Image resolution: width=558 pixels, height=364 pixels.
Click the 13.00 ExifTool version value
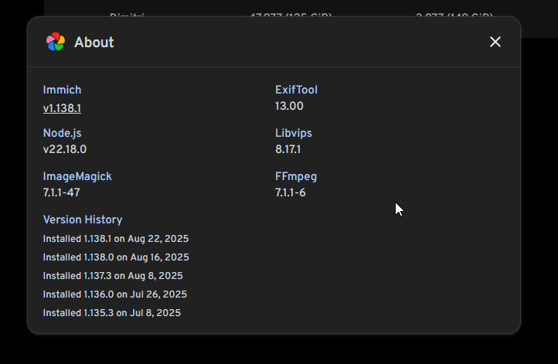pyautogui.click(x=289, y=106)
